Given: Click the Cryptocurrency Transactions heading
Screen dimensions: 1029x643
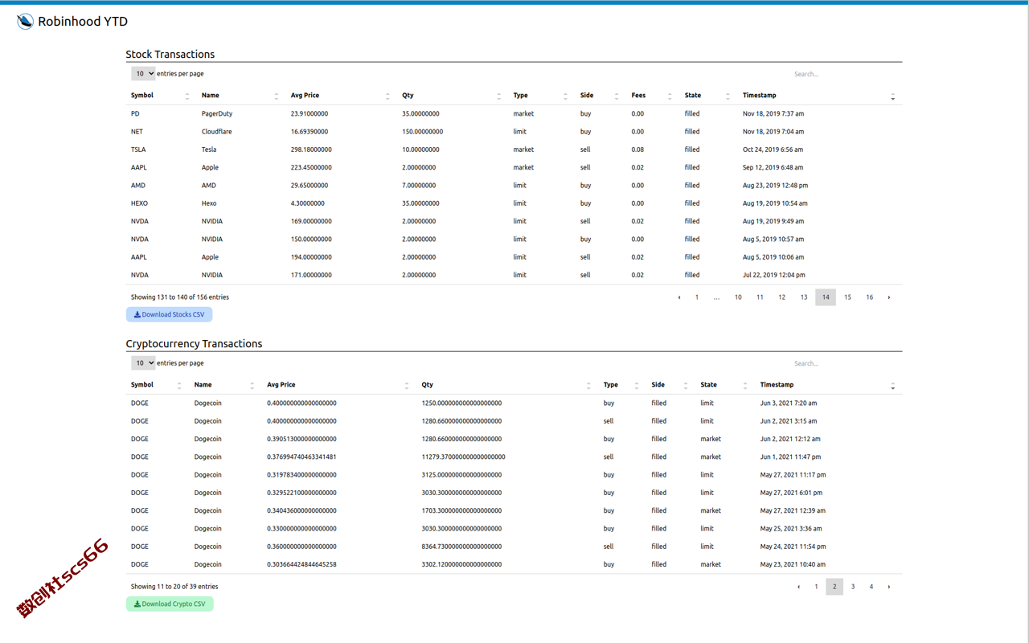Looking at the screenshot, I should tap(194, 344).
